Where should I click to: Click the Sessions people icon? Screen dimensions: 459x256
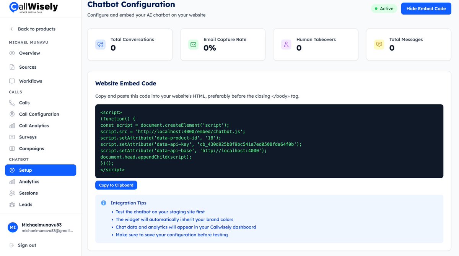pyautogui.click(x=12, y=193)
